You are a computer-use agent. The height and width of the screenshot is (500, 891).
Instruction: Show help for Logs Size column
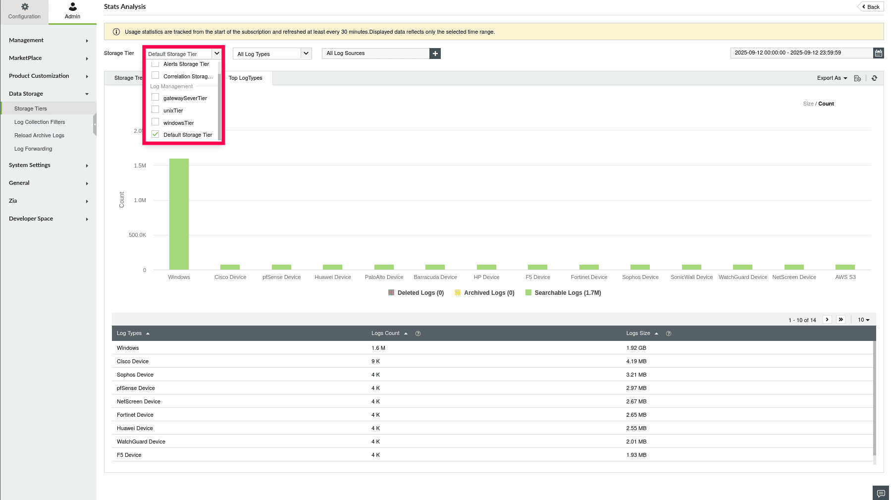[x=669, y=333]
